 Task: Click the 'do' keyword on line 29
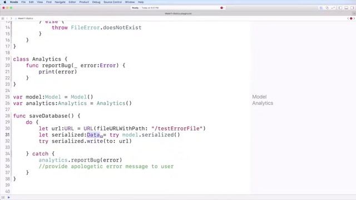[x=29, y=122]
